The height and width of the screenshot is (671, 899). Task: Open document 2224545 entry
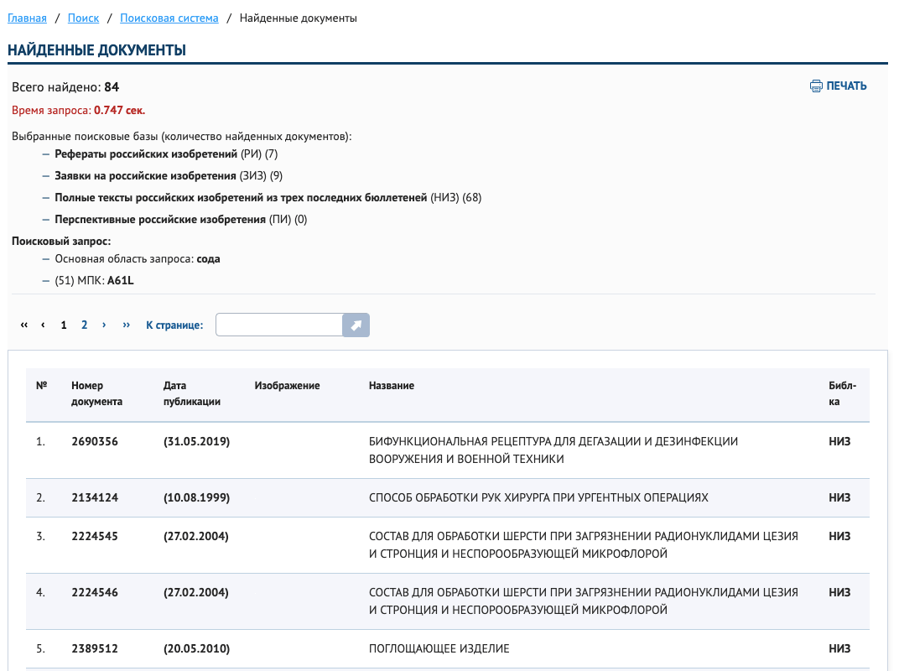point(95,536)
